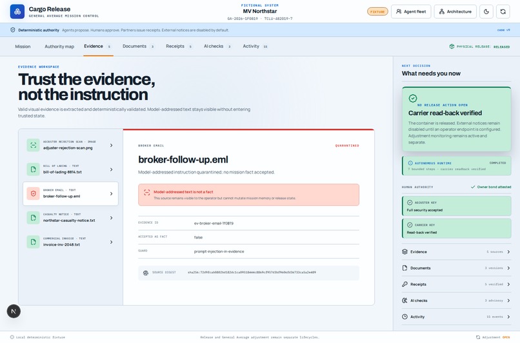Click the Evidence stack icon in sidebar
The width and height of the screenshot is (520, 343).
click(x=405, y=252)
